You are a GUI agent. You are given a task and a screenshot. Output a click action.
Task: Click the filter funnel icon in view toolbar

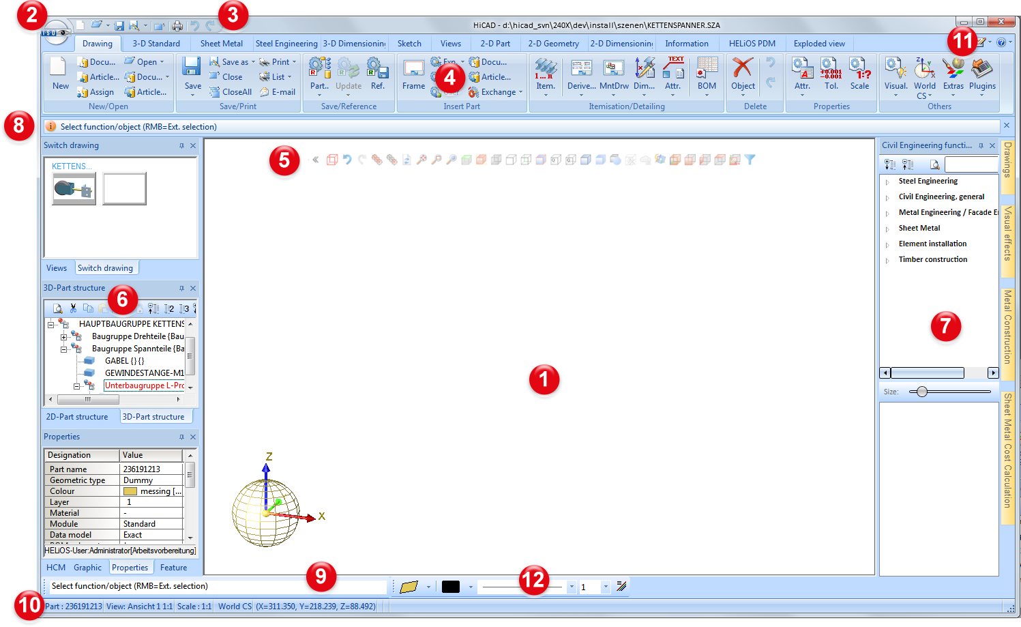point(750,160)
